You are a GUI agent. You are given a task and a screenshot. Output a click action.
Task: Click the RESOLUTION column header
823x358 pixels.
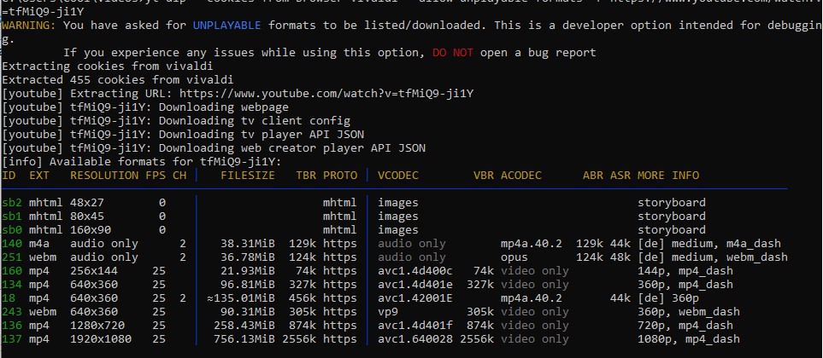click(103, 176)
